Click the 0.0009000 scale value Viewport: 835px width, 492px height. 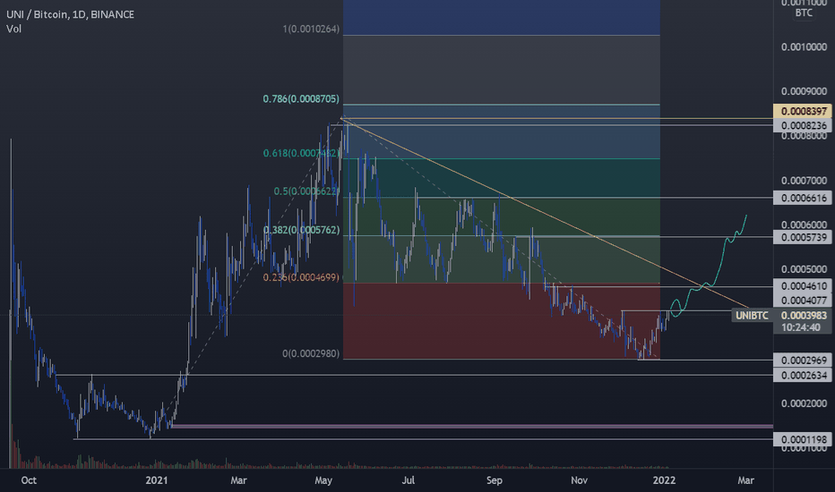804,91
